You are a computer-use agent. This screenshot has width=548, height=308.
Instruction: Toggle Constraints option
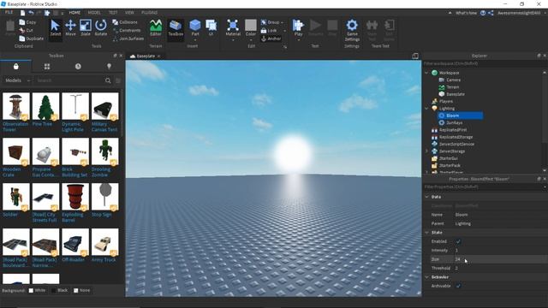click(x=127, y=31)
